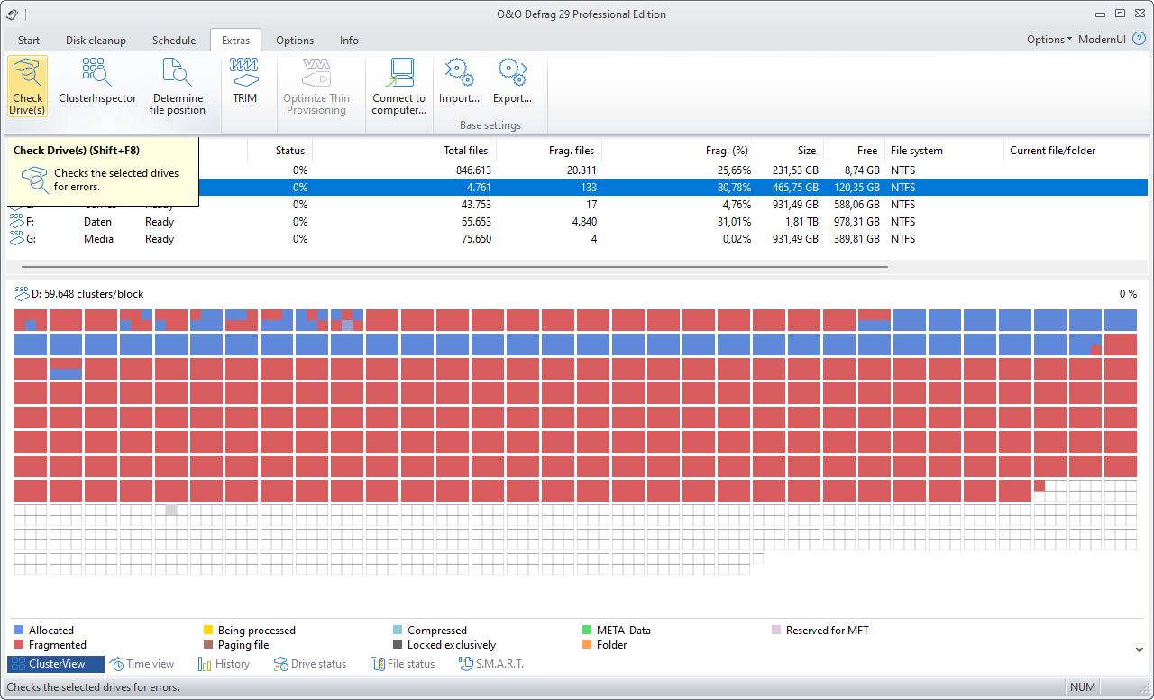Screen dimensions: 1154x700
Task: Sort by Frag. files column header
Action: click(547, 151)
